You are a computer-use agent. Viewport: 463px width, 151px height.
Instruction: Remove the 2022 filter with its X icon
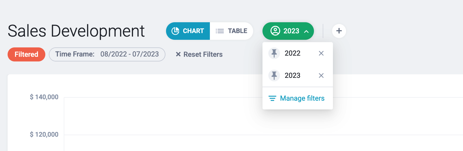321,53
